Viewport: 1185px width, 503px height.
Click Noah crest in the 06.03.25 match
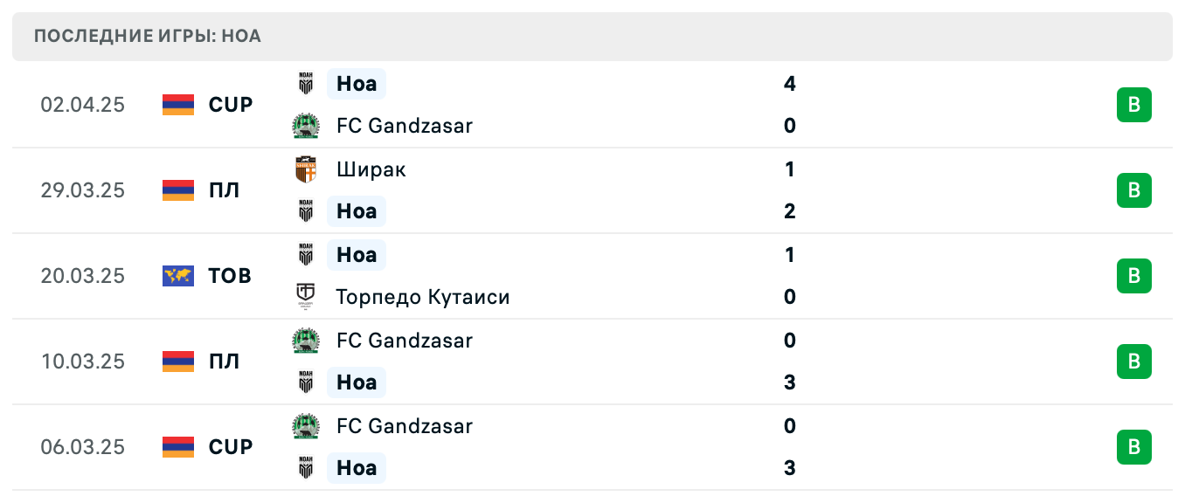306,468
